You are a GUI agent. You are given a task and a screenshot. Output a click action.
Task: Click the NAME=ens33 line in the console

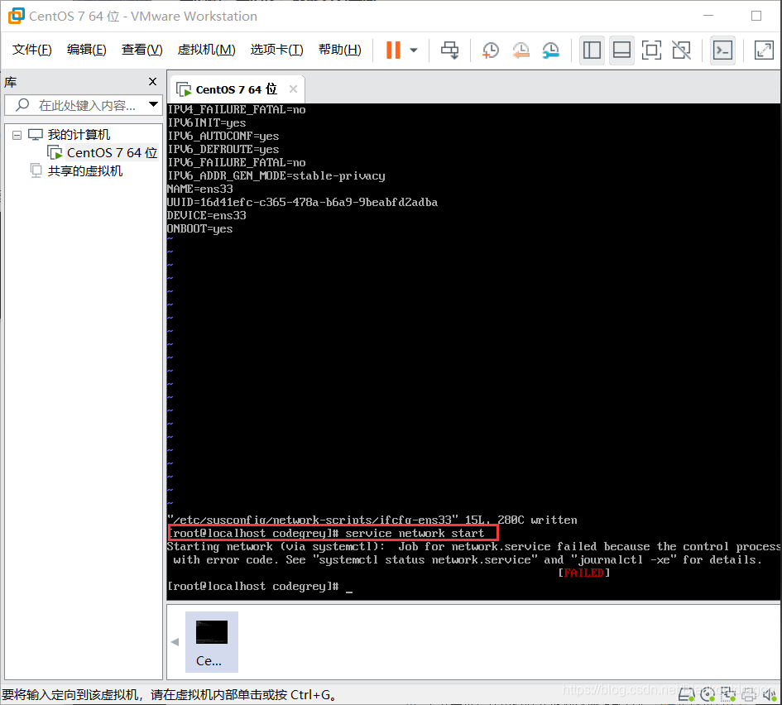[200, 189]
